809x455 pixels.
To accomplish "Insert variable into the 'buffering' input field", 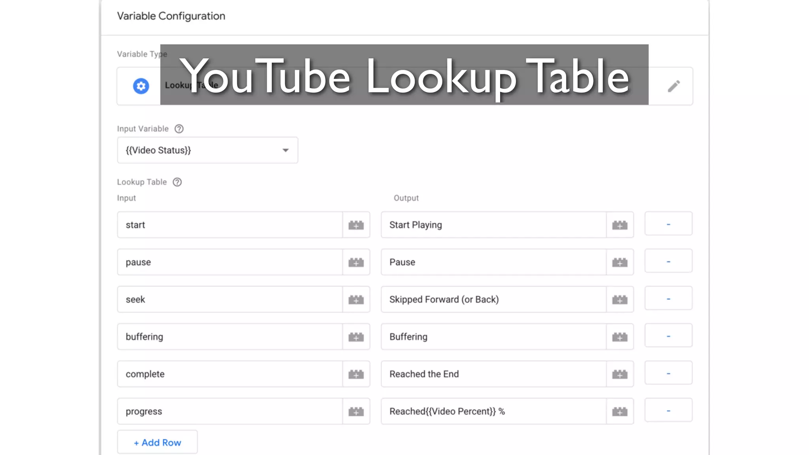I will pos(356,337).
